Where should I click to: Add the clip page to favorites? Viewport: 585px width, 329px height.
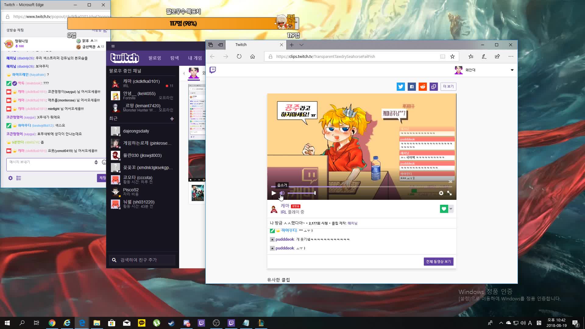452,56
